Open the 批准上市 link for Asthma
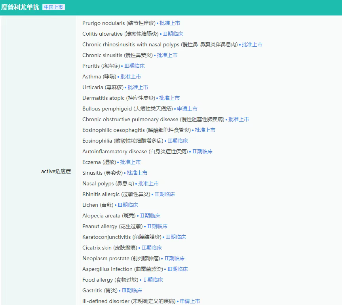The image size is (342, 305). pyautogui.click(x=131, y=76)
